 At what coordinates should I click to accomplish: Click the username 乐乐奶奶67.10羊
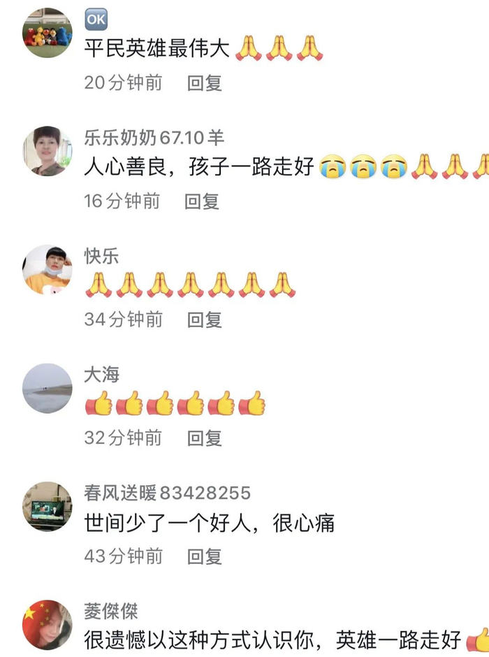point(154,138)
